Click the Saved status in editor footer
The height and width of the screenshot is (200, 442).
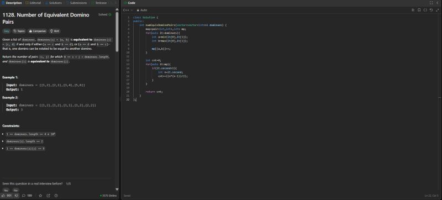coord(127,196)
